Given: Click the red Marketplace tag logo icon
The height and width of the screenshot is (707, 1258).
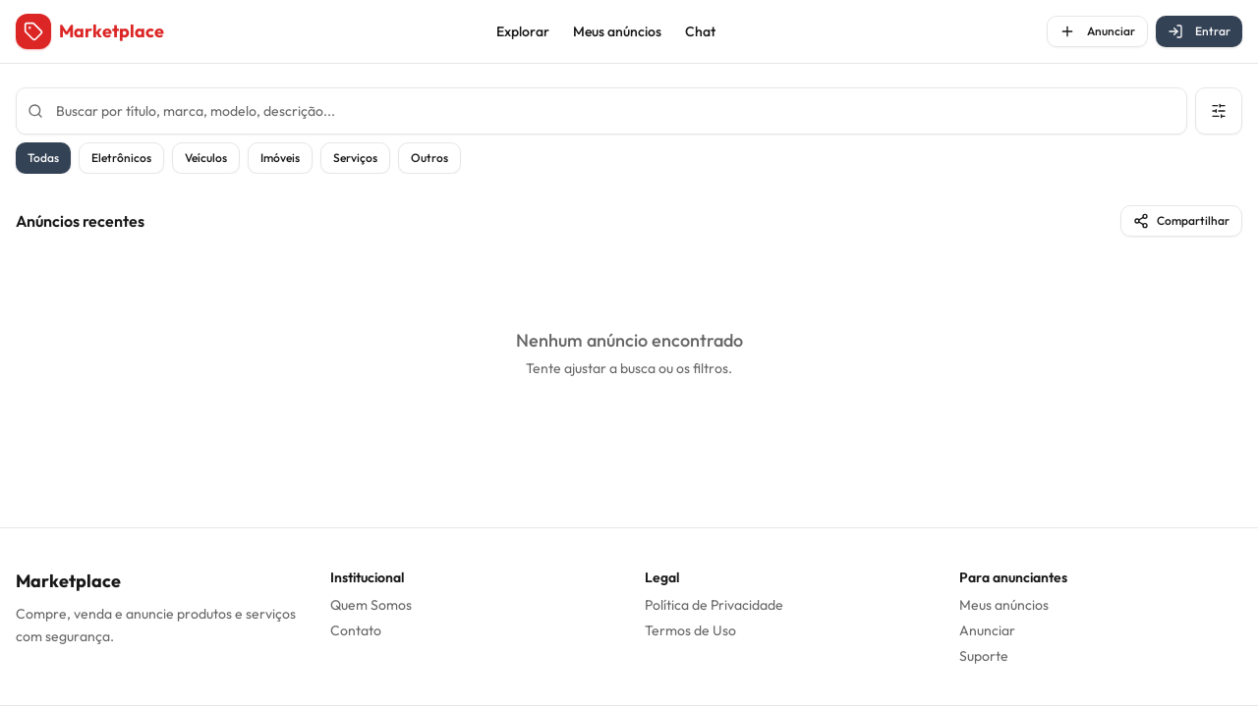Looking at the screenshot, I should [33, 31].
